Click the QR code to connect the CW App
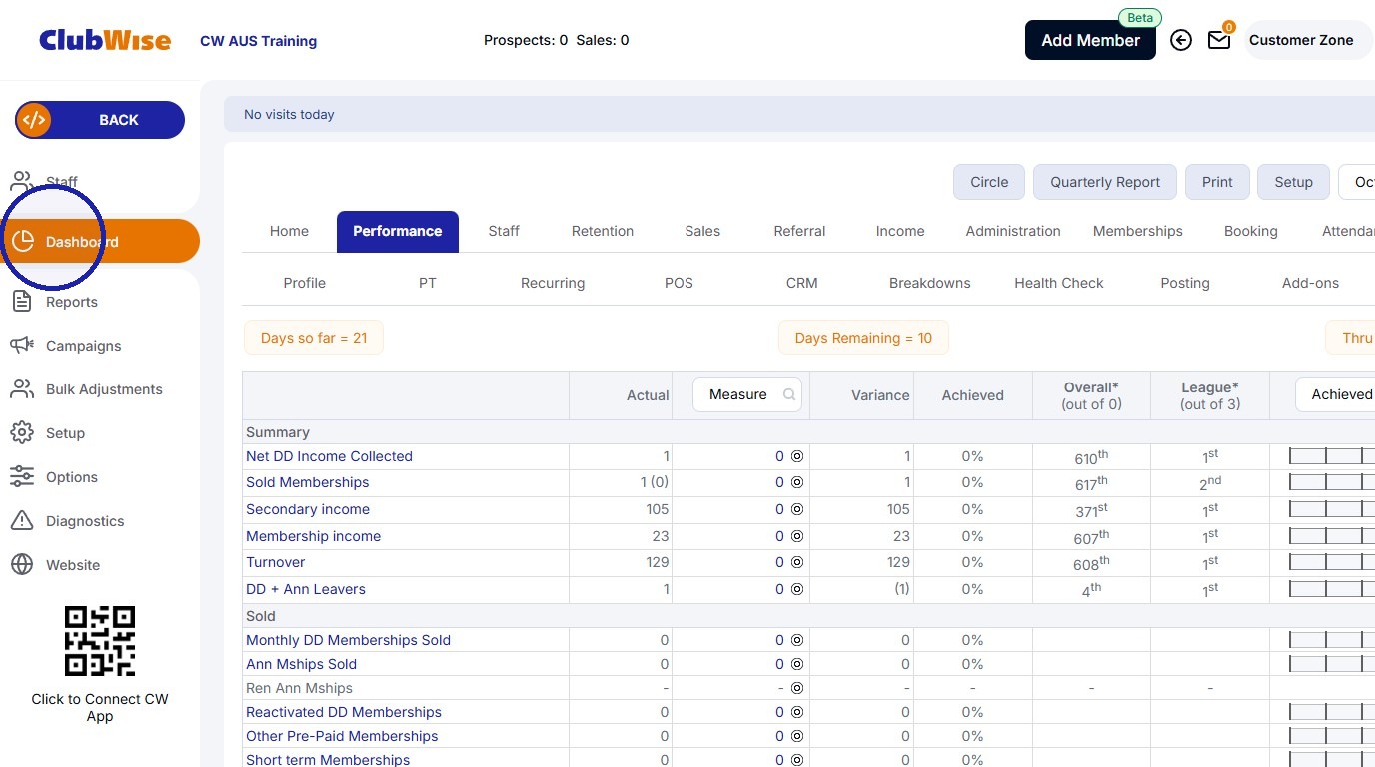This screenshot has height=767, width=1375. (100, 641)
